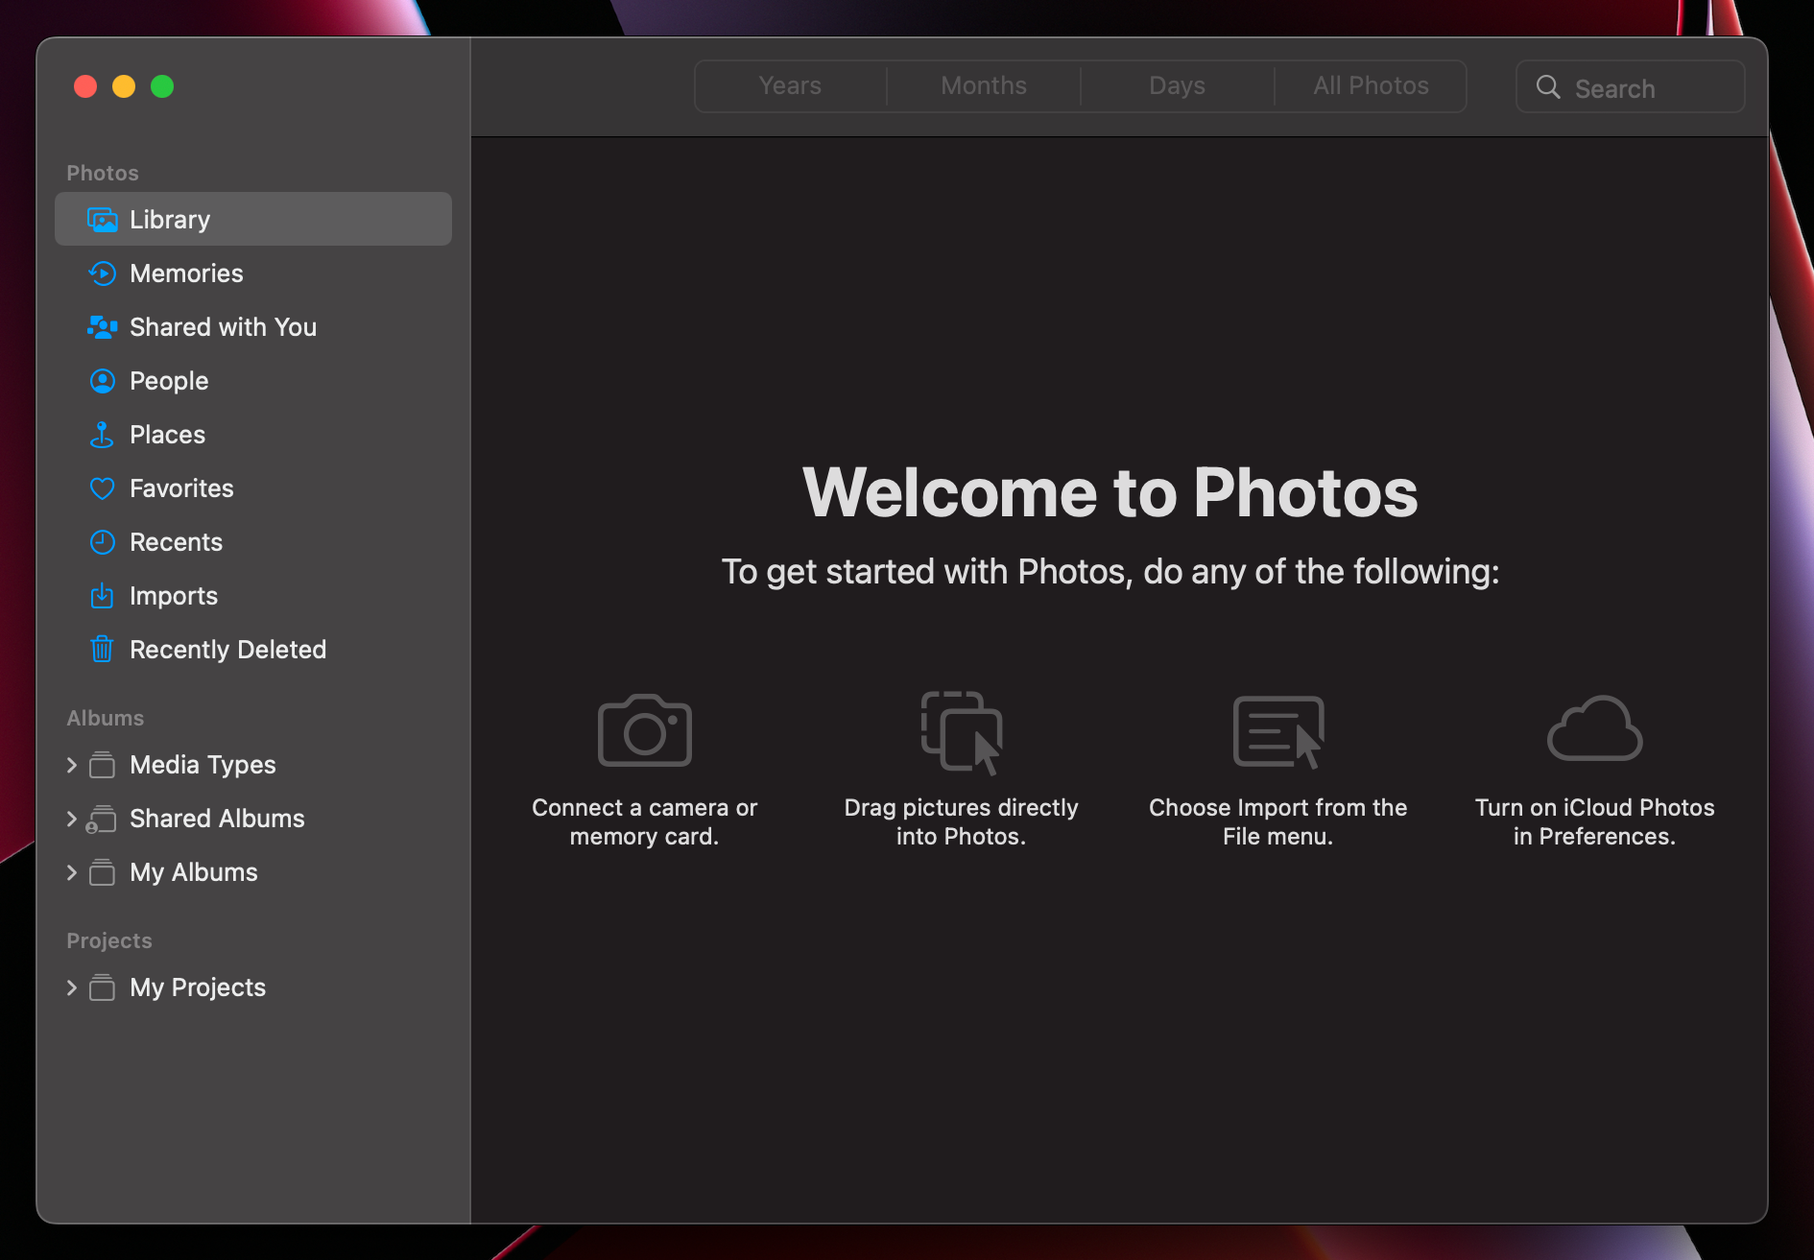Open the Imports label

(x=174, y=596)
